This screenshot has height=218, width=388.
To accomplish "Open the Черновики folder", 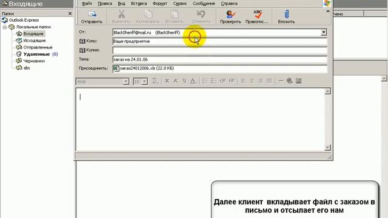I will click(x=34, y=61).
